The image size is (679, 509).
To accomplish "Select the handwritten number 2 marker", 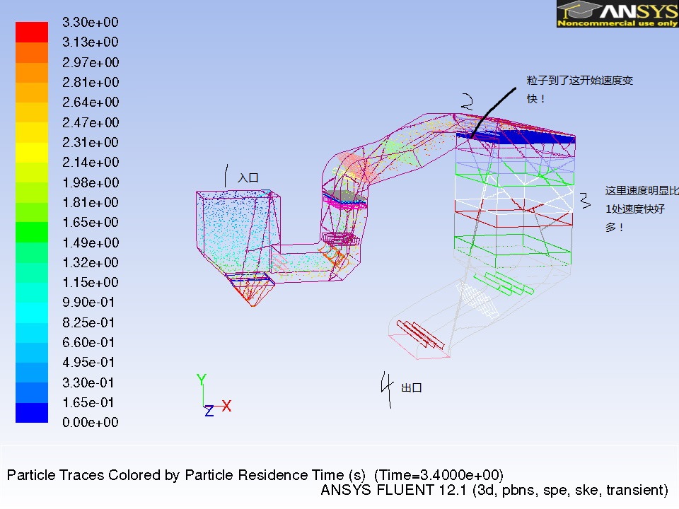I will point(466,102).
